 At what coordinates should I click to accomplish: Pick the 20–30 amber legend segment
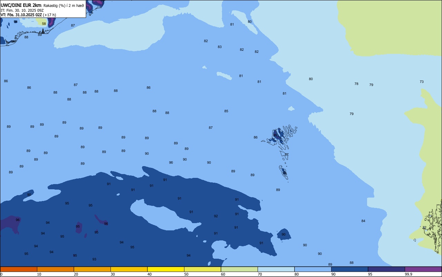click(92, 269)
